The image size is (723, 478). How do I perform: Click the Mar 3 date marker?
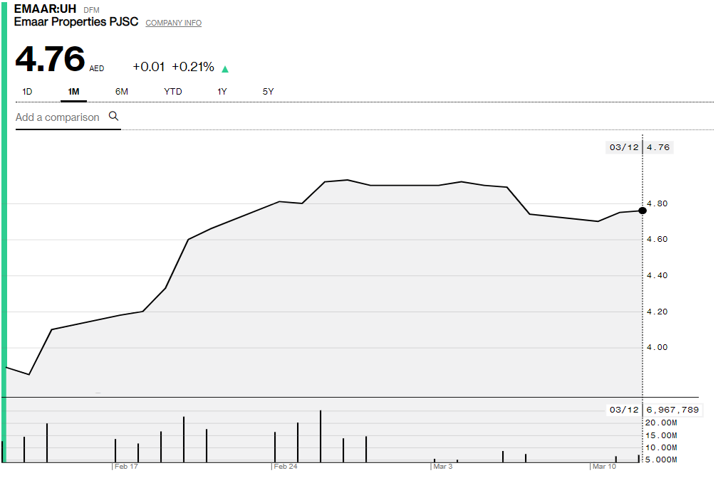(x=442, y=467)
